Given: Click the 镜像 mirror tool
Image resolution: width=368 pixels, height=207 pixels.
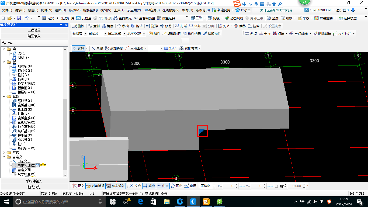Looking at the screenshot, I should (x=108, y=26).
